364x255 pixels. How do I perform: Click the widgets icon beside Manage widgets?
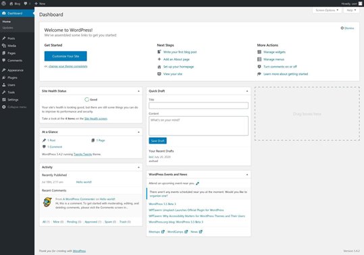coord(259,52)
